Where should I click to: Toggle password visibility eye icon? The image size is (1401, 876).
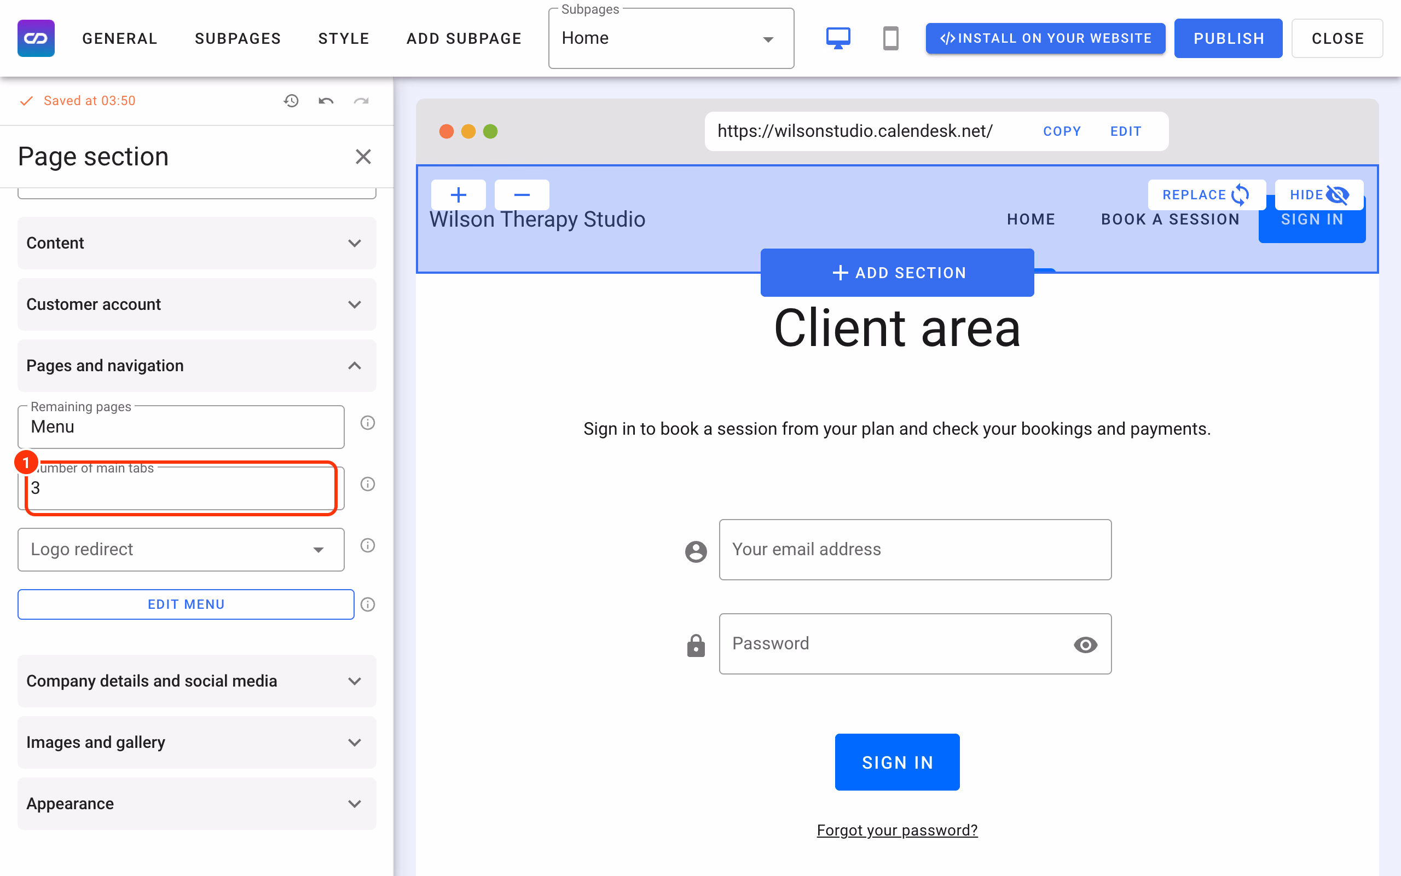coord(1085,644)
